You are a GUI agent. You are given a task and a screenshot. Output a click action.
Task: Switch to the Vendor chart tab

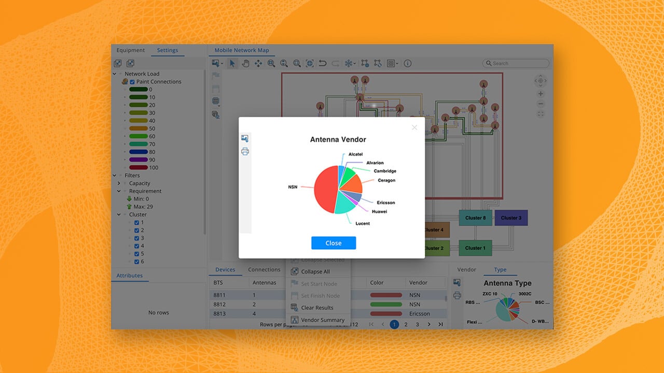pos(467,269)
